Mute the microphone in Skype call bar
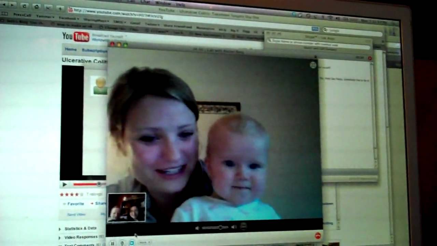437x246 pixels. 122,243
